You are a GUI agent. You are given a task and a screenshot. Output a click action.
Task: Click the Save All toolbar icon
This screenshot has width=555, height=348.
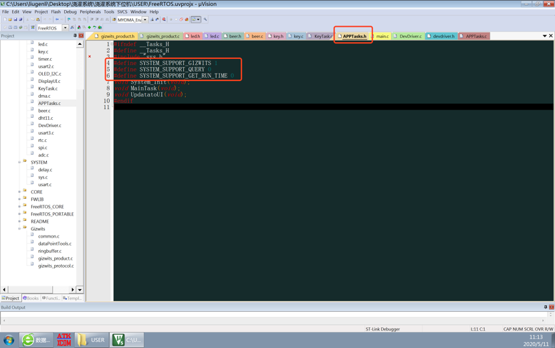(x=21, y=19)
